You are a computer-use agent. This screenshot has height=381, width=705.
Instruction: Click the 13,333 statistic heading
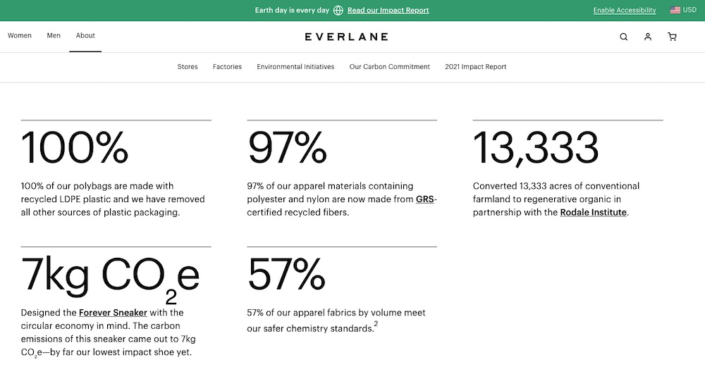coord(536,148)
